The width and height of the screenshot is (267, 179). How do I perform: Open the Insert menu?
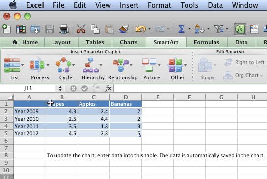[x=129, y=5]
